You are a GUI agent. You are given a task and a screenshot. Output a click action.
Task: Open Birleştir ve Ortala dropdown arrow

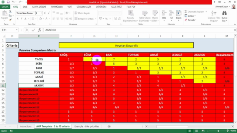[96, 19]
